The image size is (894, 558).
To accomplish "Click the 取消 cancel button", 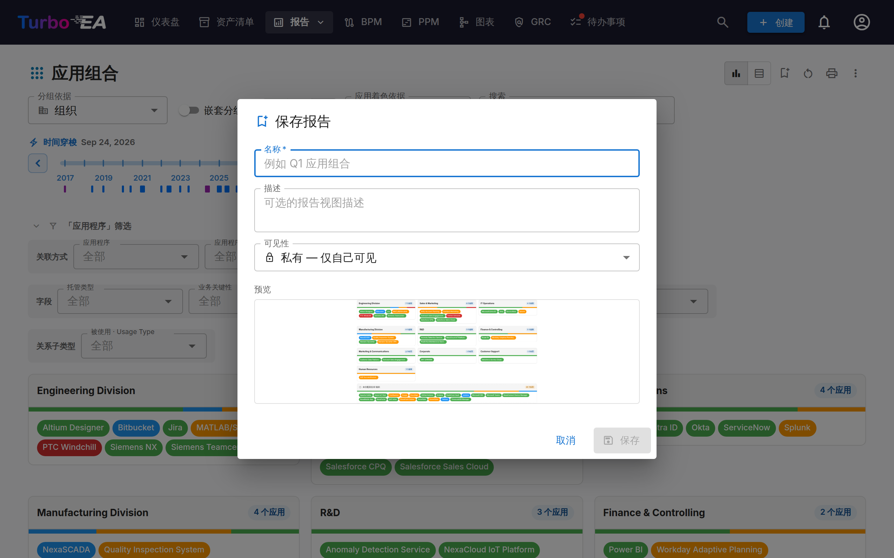I will [x=566, y=440].
